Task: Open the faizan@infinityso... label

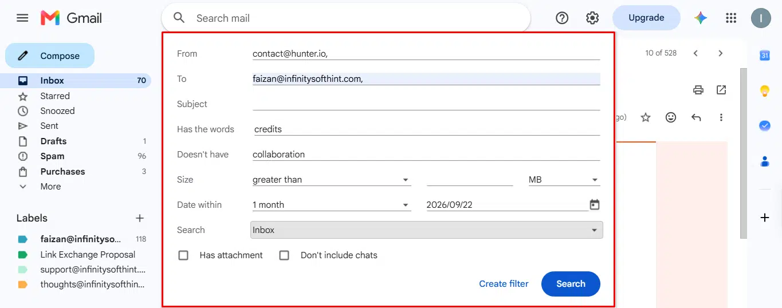Action: coord(81,239)
